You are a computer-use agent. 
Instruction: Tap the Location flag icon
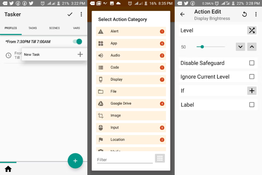pos(101,140)
